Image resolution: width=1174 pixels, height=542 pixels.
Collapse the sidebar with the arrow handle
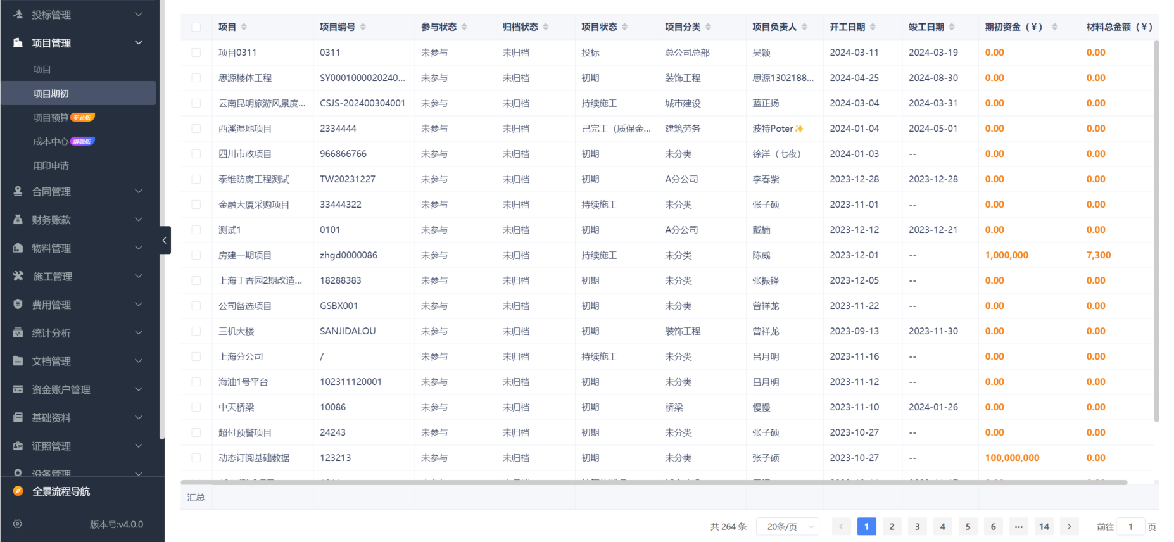pyautogui.click(x=165, y=240)
